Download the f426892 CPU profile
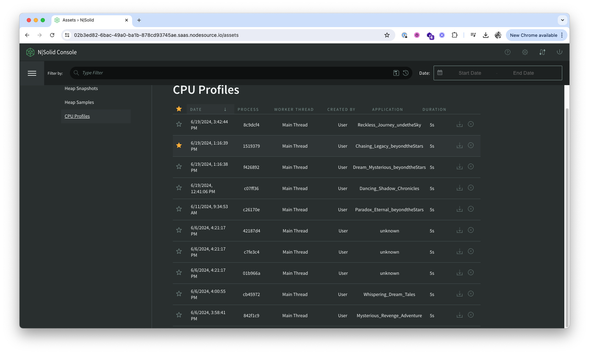Image resolution: width=589 pixels, height=354 pixels. point(460,167)
